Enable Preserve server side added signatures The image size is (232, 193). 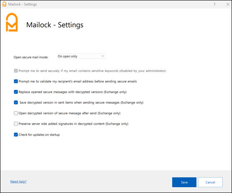click(16, 124)
